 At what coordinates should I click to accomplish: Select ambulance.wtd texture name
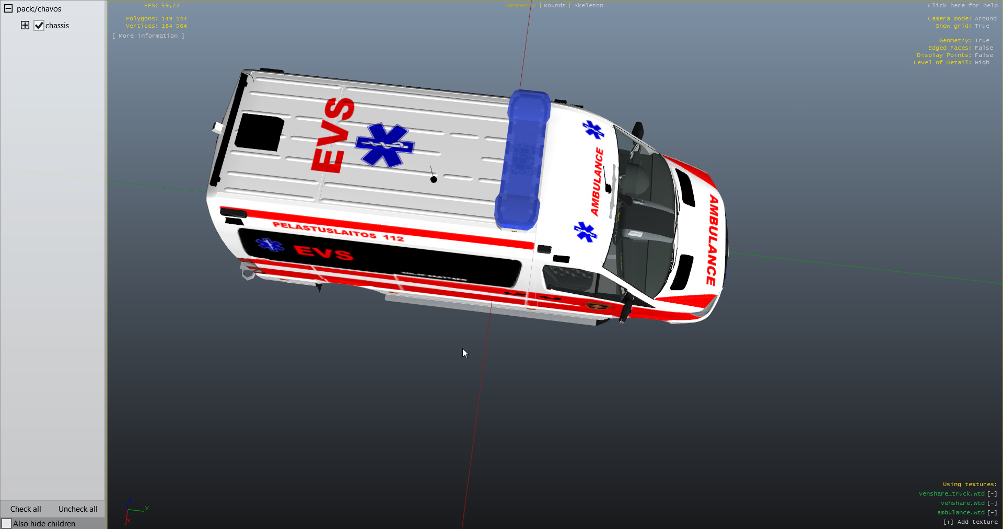pyautogui.click(x=961, y=512)
